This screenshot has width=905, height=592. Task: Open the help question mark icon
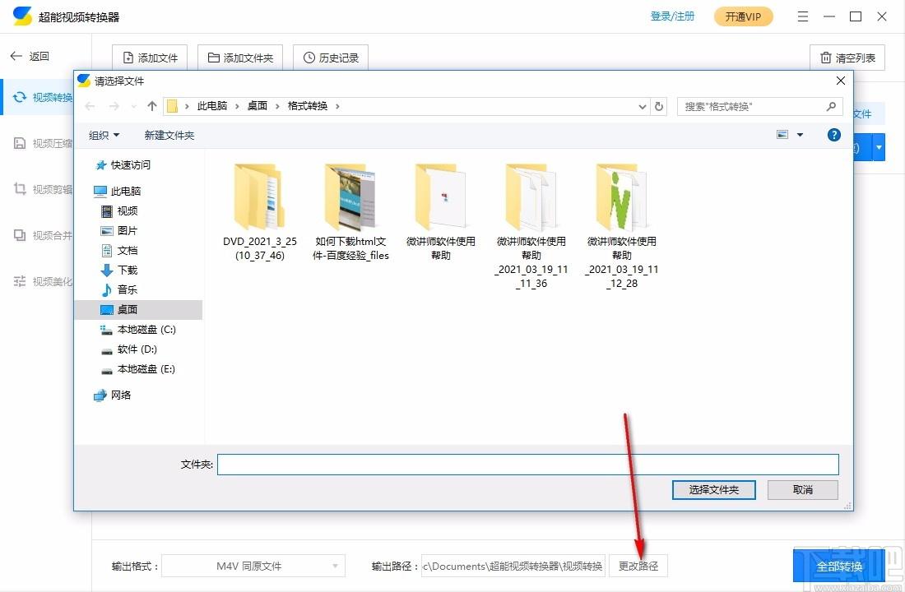click(833, 135)
